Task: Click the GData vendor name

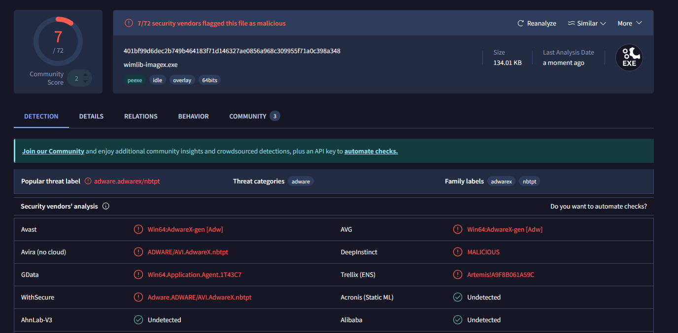Action: point(30,274)
